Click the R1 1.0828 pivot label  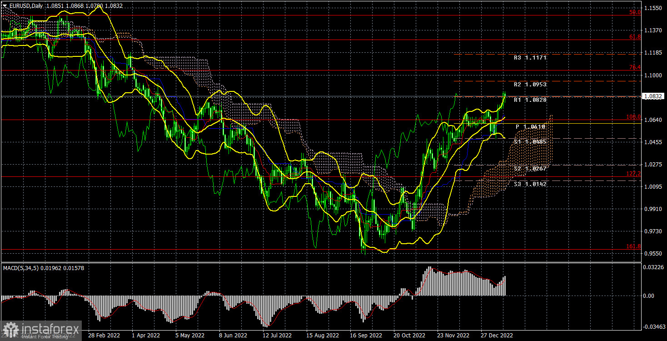(530, 100)
